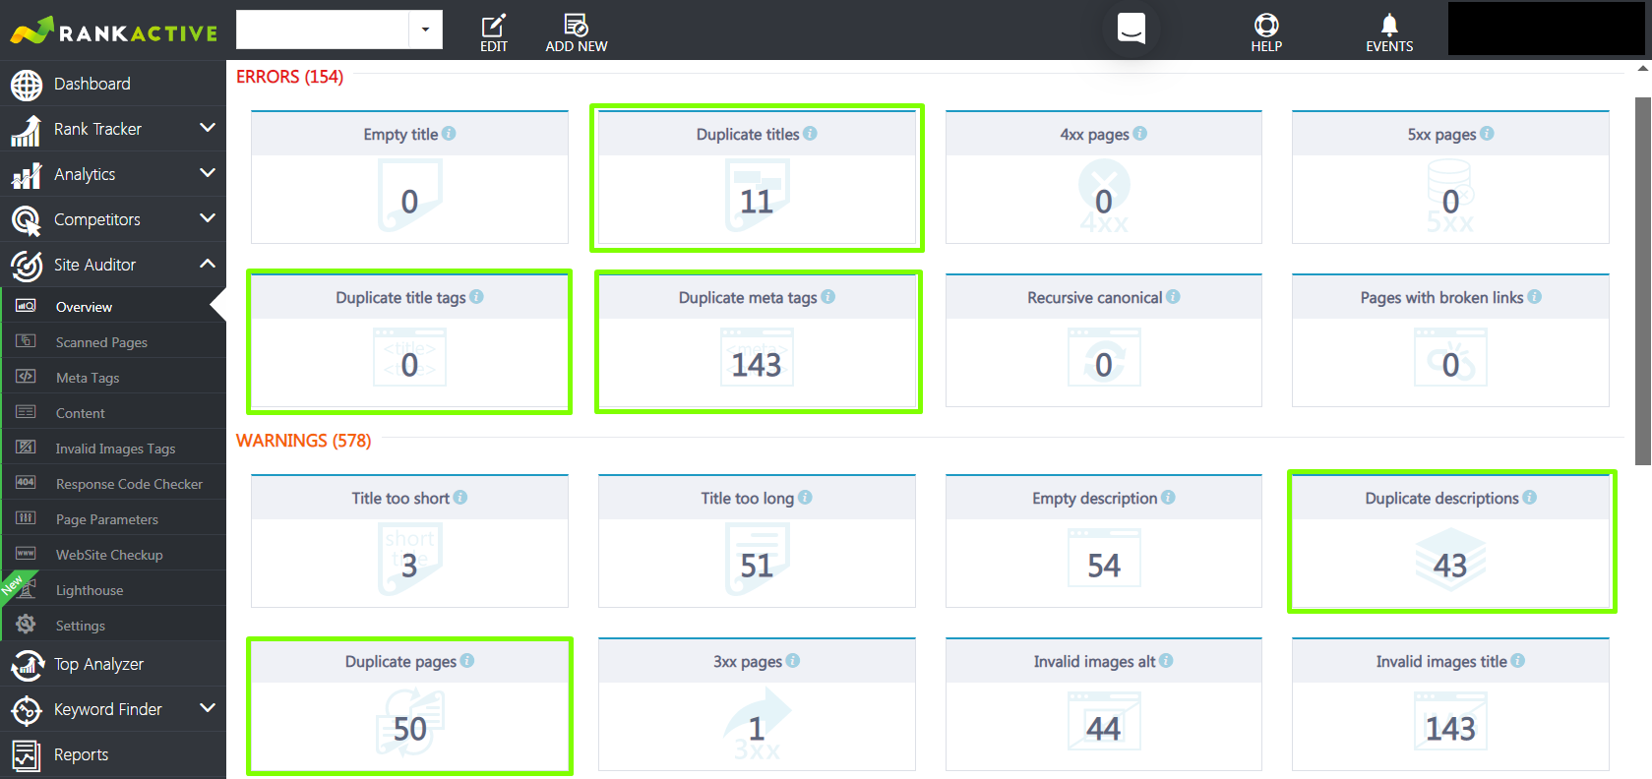The height and width of the screenshot is (779, 1652).
Task: Click the info icon beside Invalid images alt
Action: 1166,661
